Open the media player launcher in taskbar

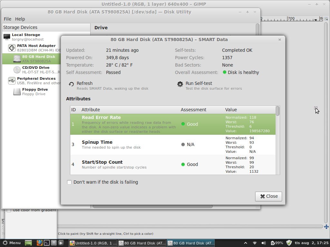pyautogui.click(x=61, y=243)
